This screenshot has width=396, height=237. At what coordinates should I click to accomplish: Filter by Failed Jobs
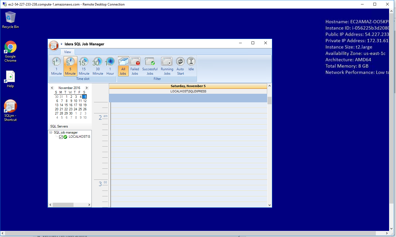[x=135, y=66]
